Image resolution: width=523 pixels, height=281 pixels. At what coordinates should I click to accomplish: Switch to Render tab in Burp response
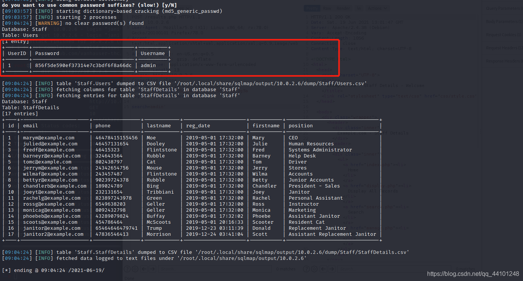point(343,8)
